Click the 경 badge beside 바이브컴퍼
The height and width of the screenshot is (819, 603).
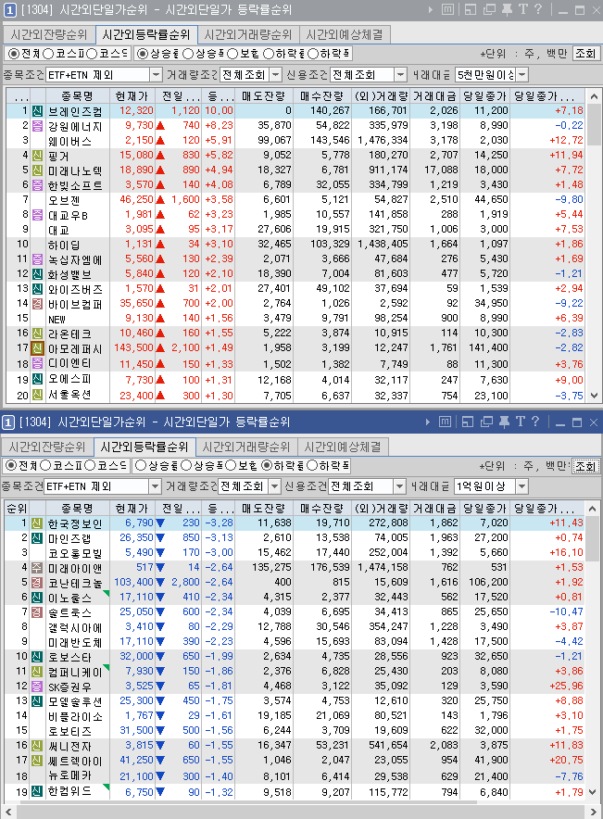(37, 304)
